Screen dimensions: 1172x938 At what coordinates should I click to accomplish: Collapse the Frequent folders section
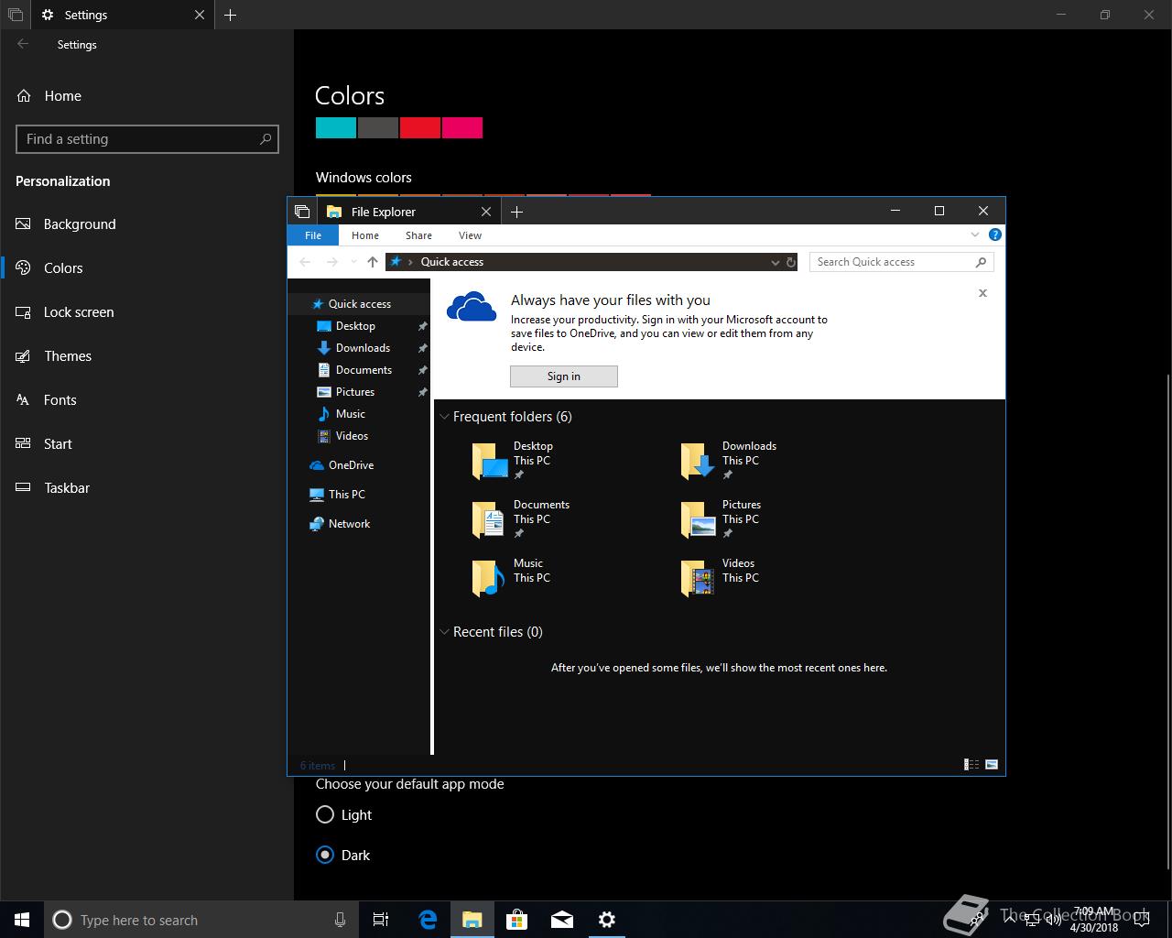445,417
